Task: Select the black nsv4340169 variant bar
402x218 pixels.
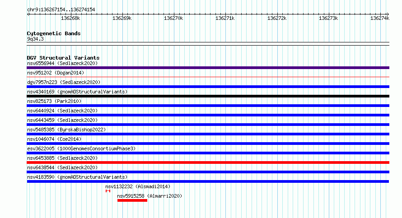Action: pyautogui.click(x=208, y=96)
